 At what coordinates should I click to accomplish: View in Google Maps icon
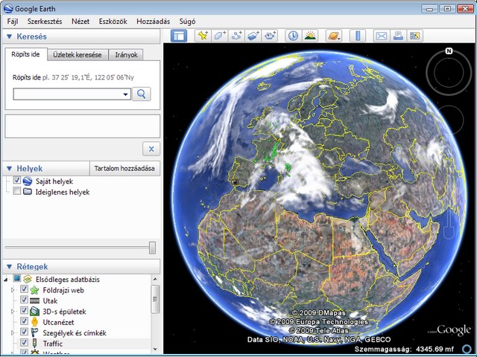point(414,36)
